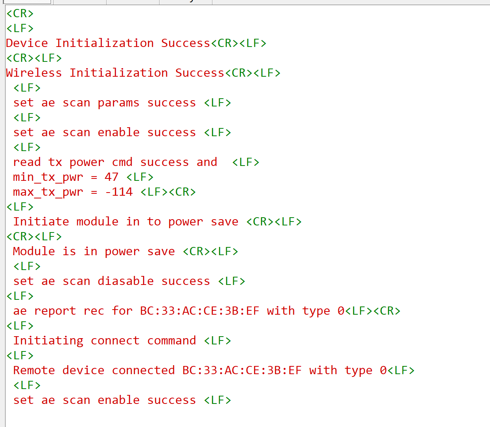Click MAC address in the ae report line
490x427 pixels.
click(x=200, y=311)
